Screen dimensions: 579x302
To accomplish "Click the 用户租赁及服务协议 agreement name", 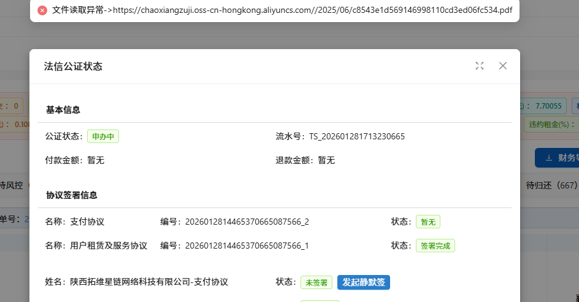I will click(x=109, y=246).
